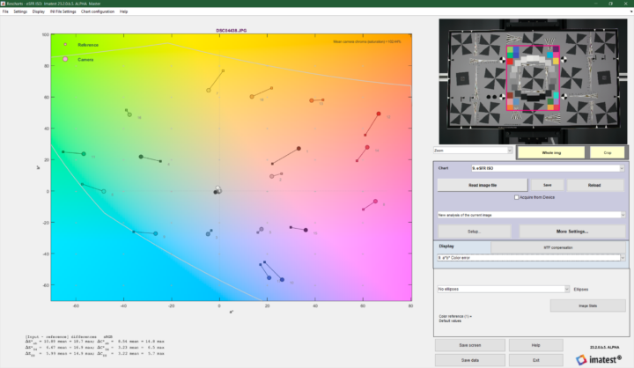634x368 pixels.
Task: Open the Help menu
Action: tap(124, 11)
